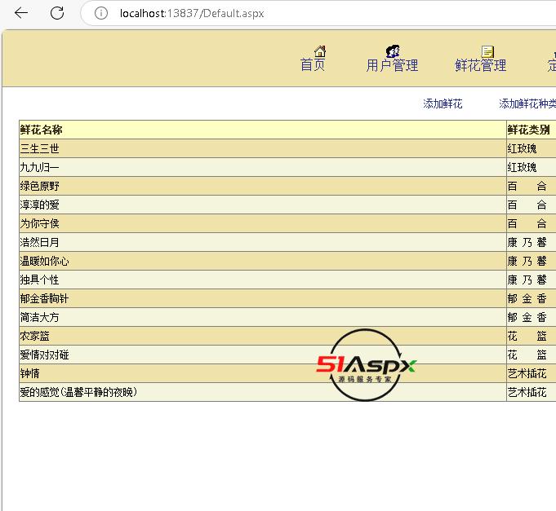Open the 用户管理 menu item
This screenshot has width=556, height=511.
click(x=392, y=65)
